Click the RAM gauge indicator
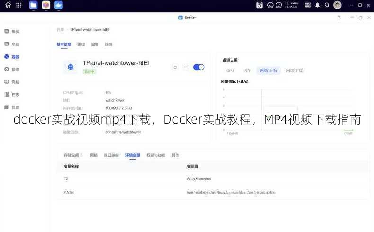This screenshot has width=374, height=232. pos(279,5)
